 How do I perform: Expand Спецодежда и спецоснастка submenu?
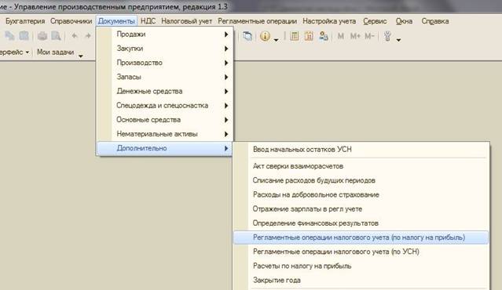pos(165,105)
